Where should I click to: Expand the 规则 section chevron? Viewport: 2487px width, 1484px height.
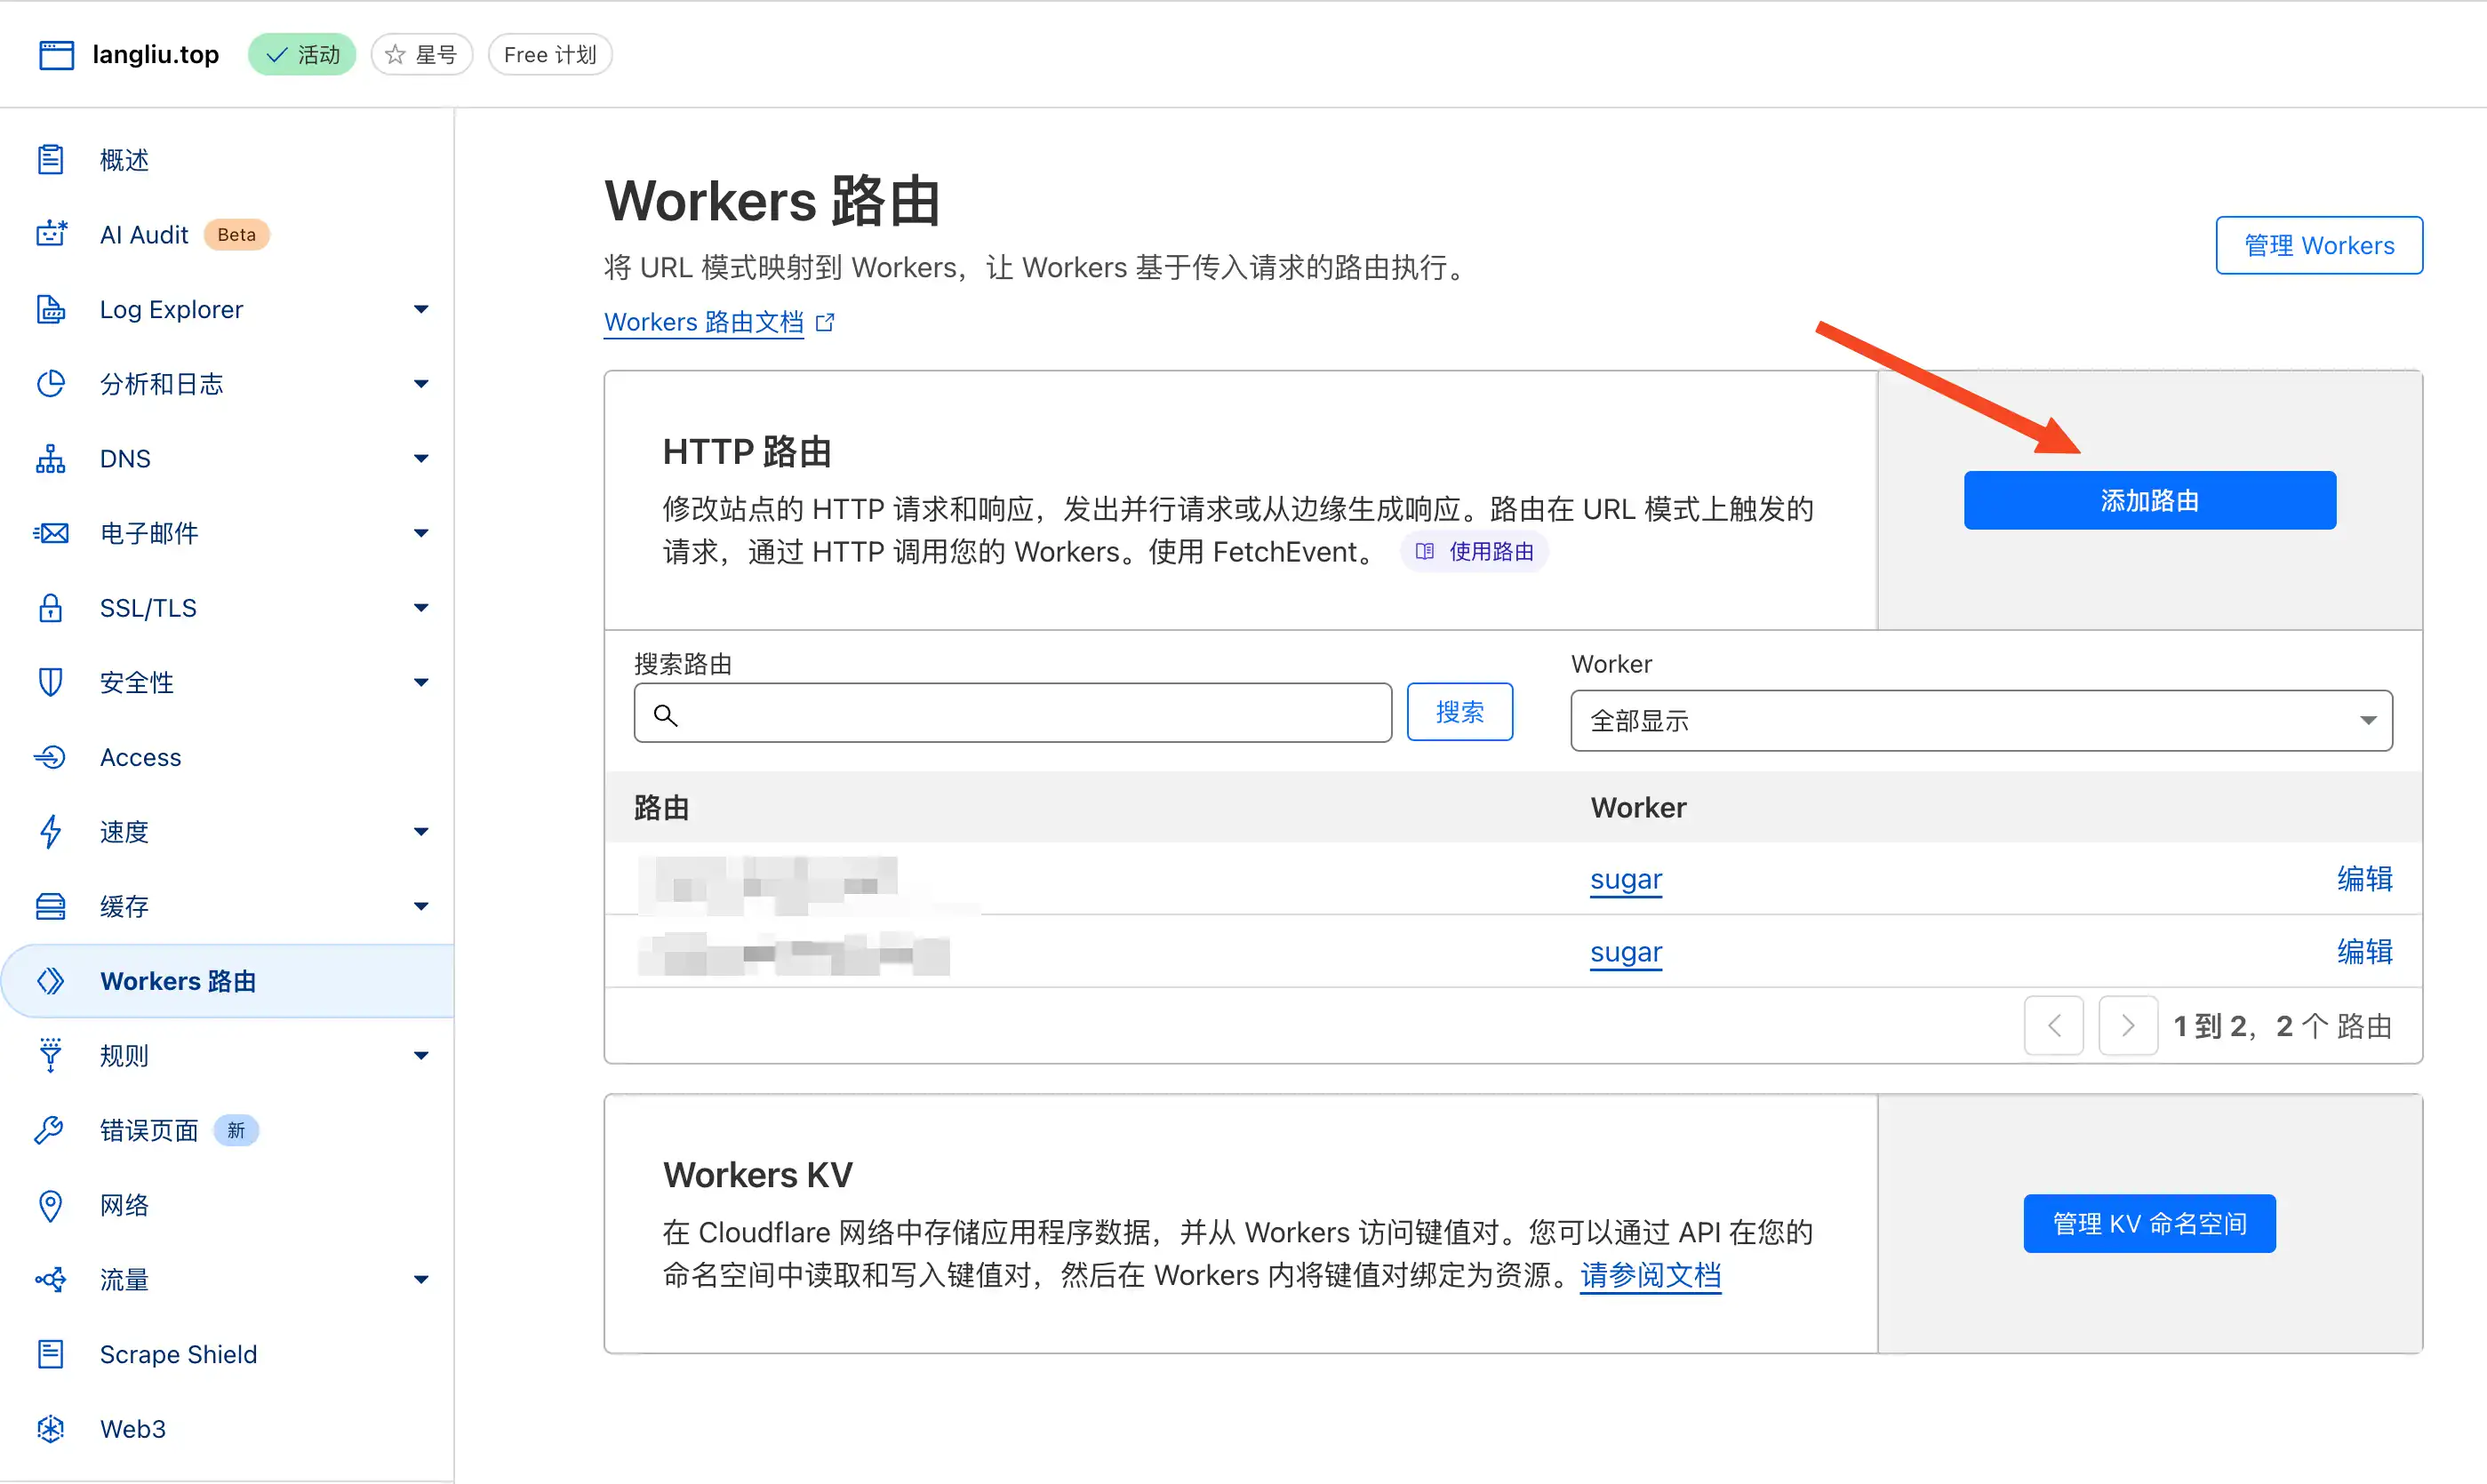pyautogui.click(x=422, y=1056)
